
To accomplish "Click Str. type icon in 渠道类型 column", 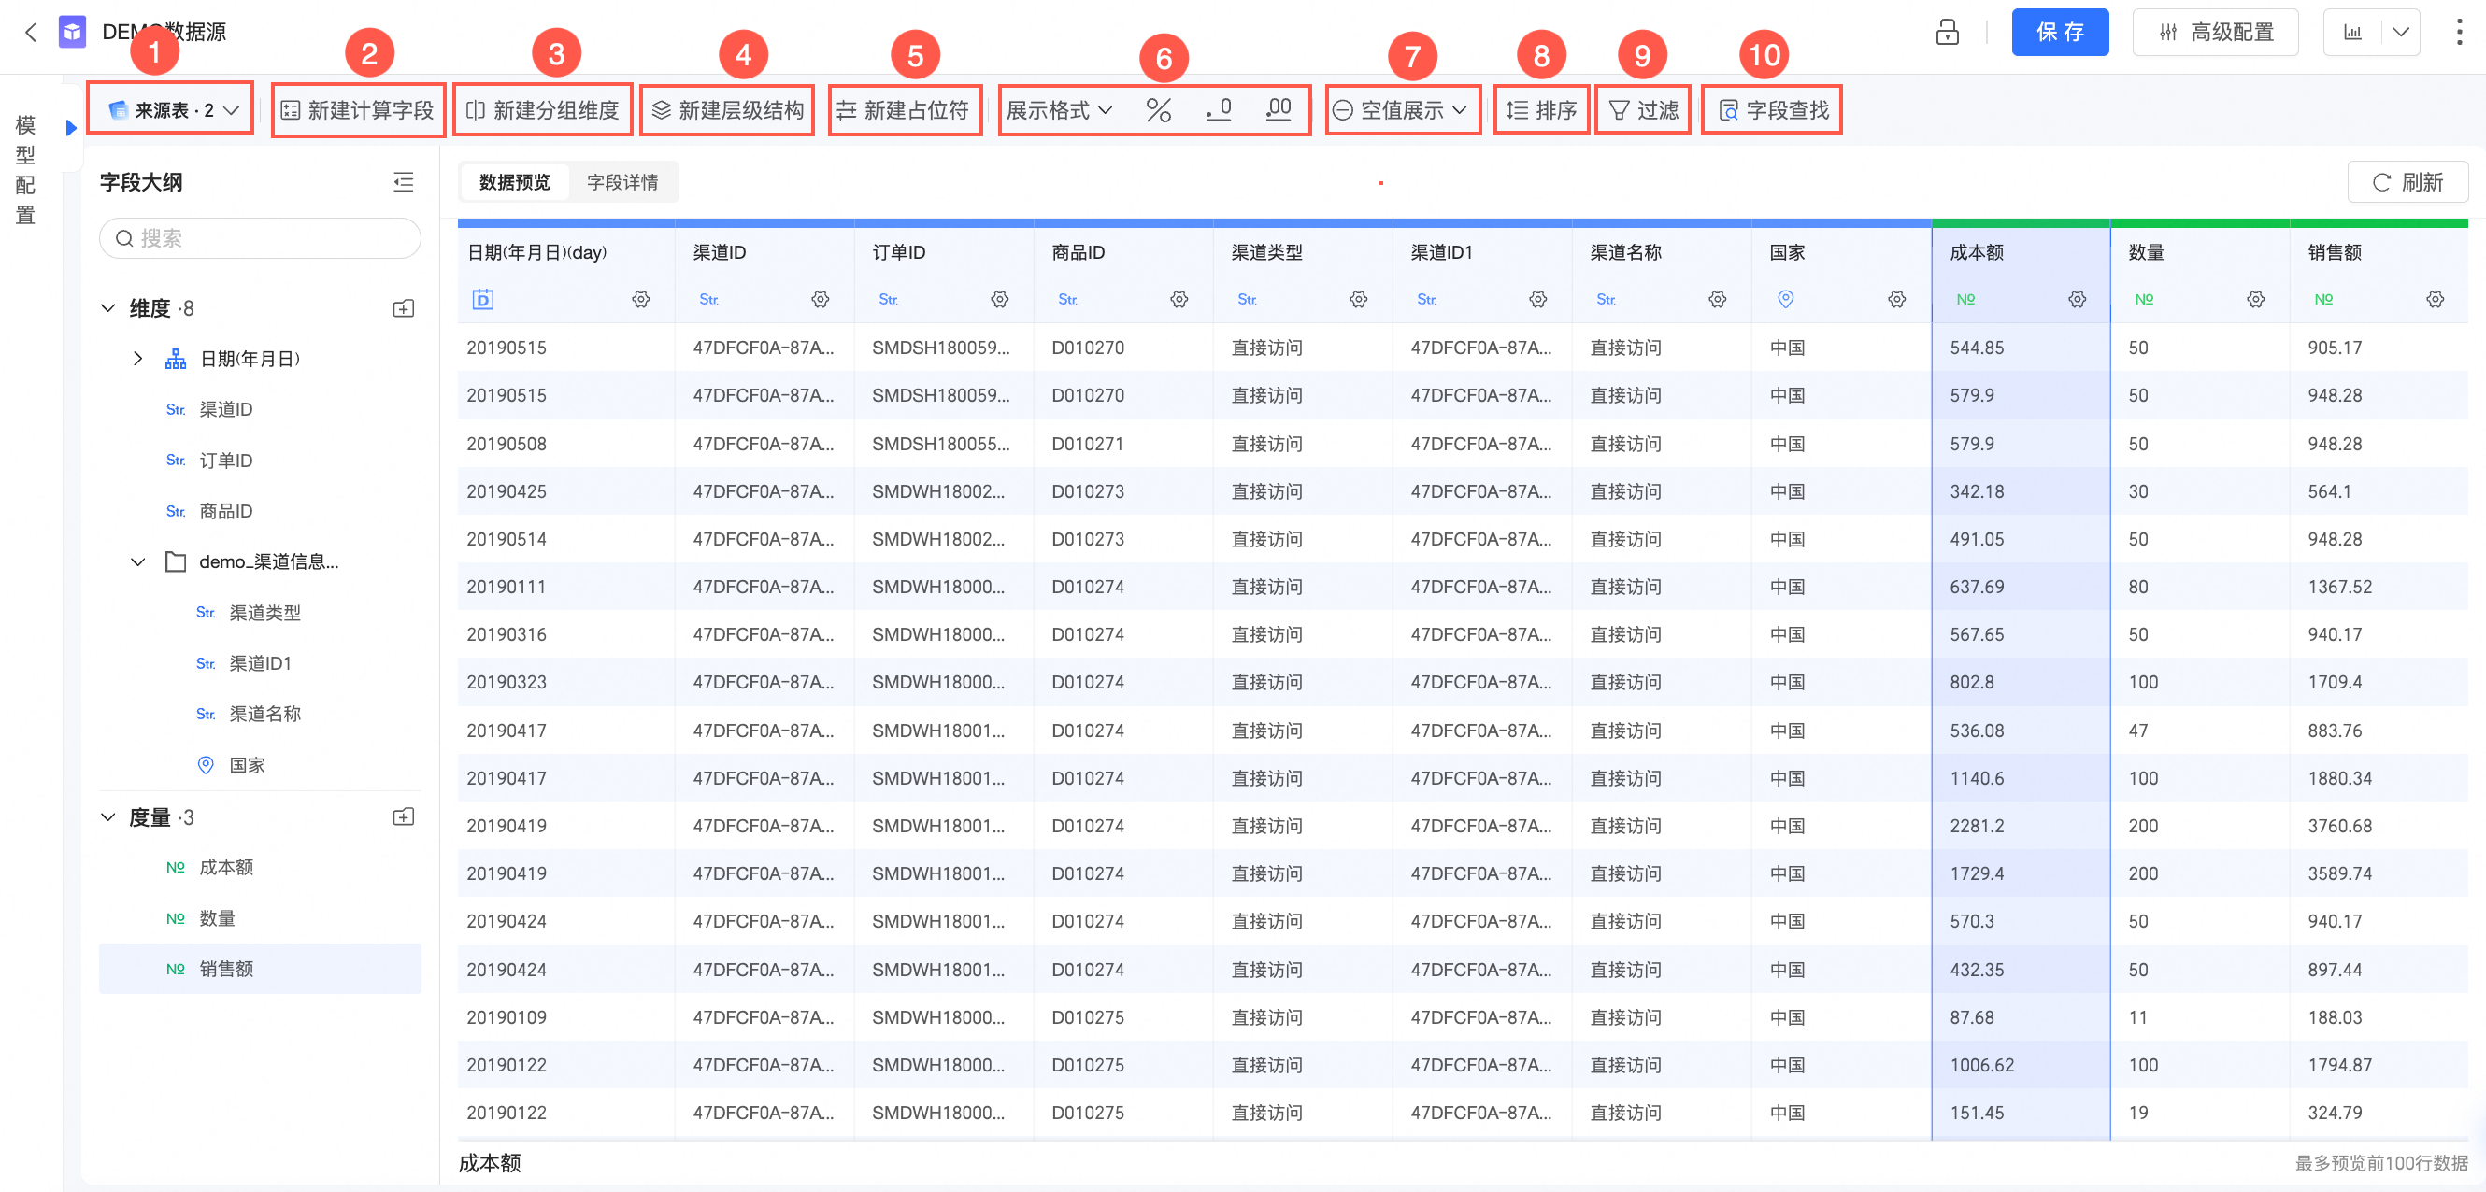I will [x=1247, y=299].
